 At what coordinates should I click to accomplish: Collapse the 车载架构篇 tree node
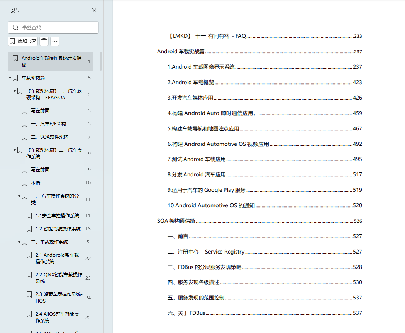pos(10,78)
